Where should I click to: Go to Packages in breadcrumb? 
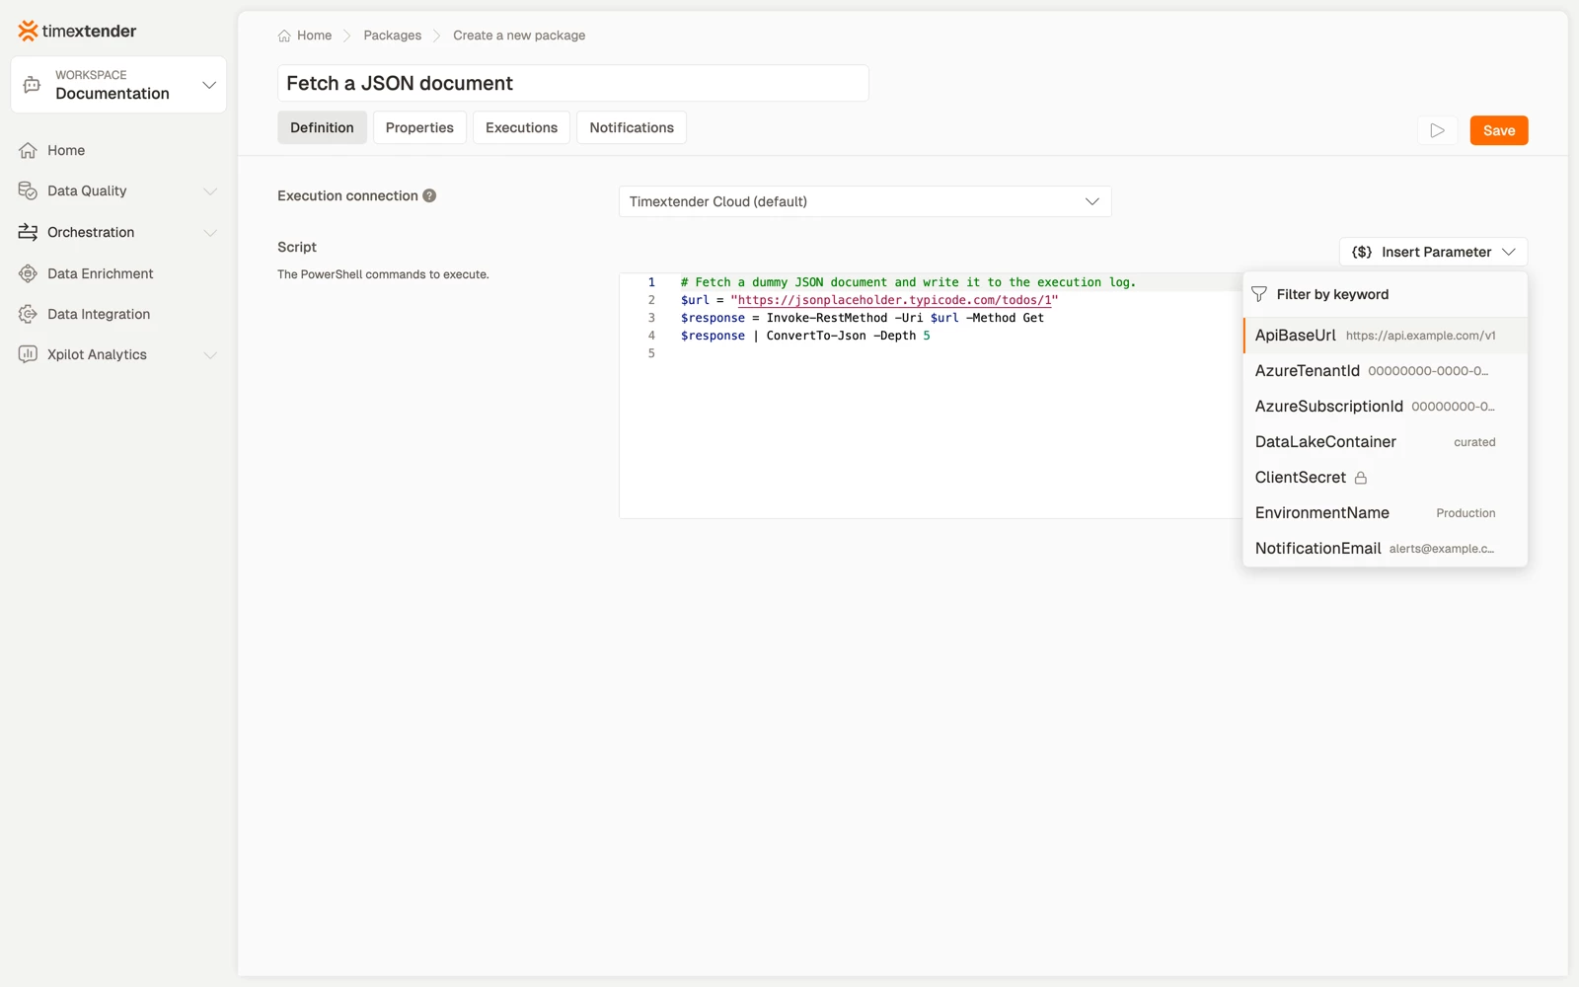(x=392, y=36)
